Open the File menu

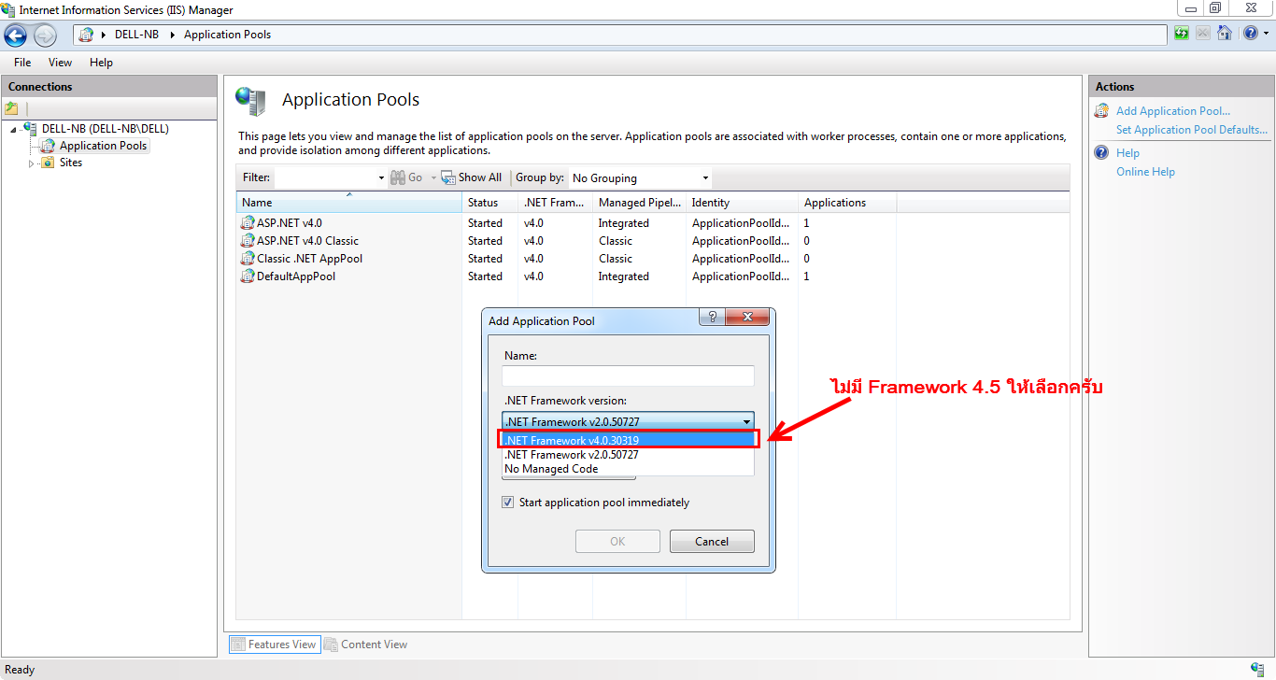[x=22, y=63]
